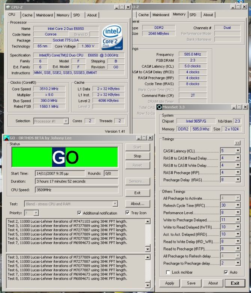Click the Level 2 cache value 4096 KBytes

pyautogui.click(x=108, y=101)
